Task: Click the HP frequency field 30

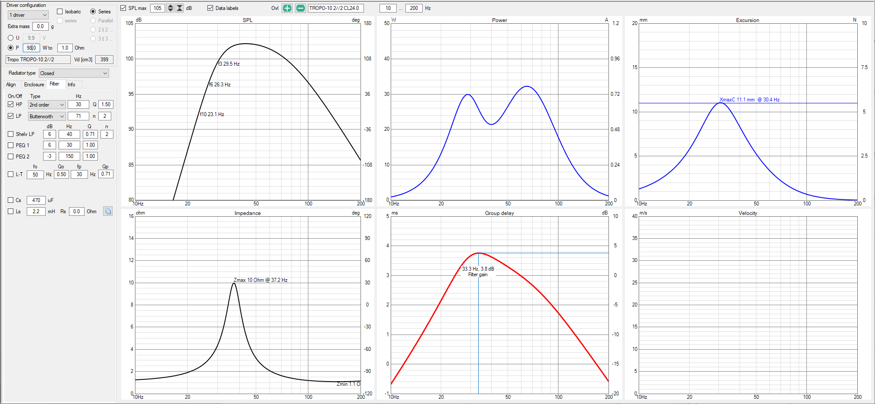Action: click(x=78, y=104)
